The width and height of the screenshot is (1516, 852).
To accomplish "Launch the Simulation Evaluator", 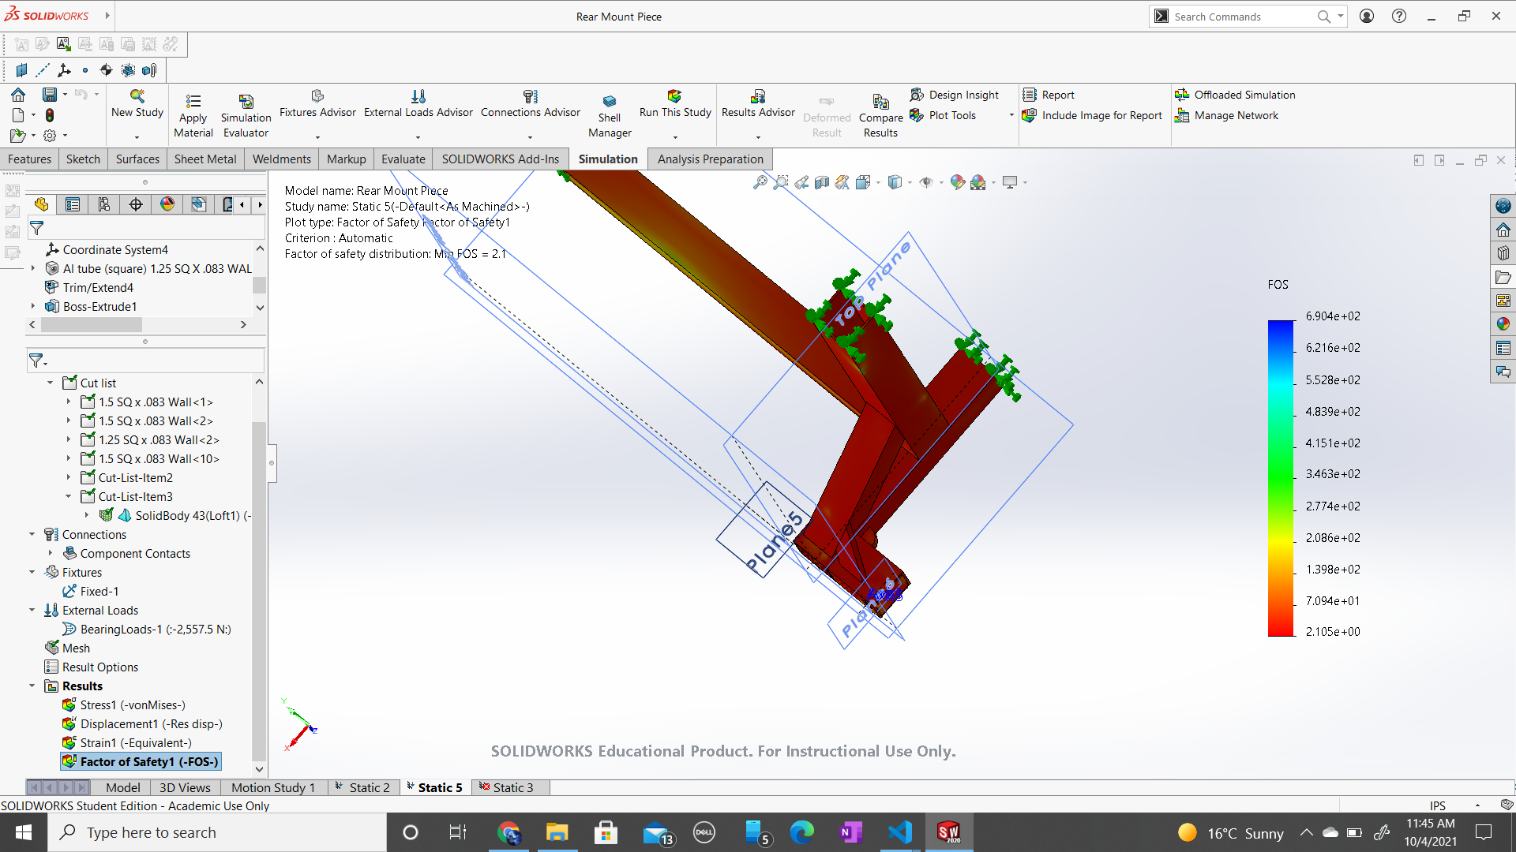I will 246,116.
